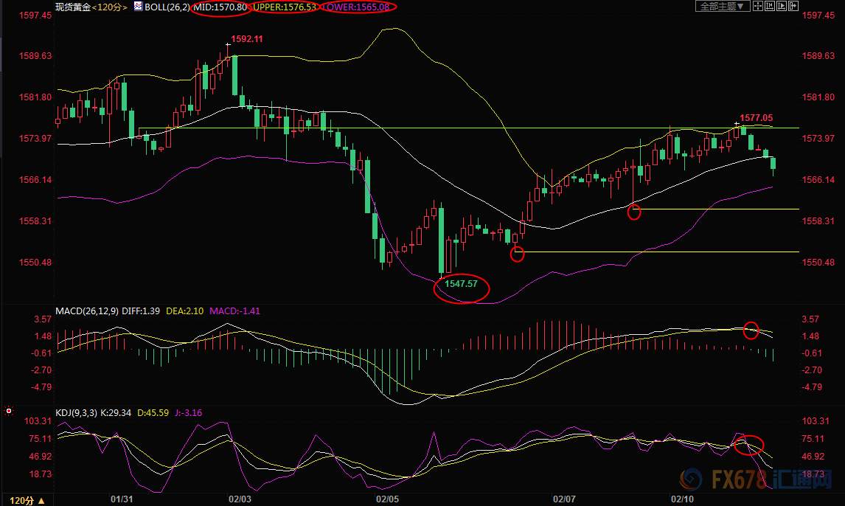Select the K:29.34 reading
This screenshot has height=506, width=845.
point(116,413)
